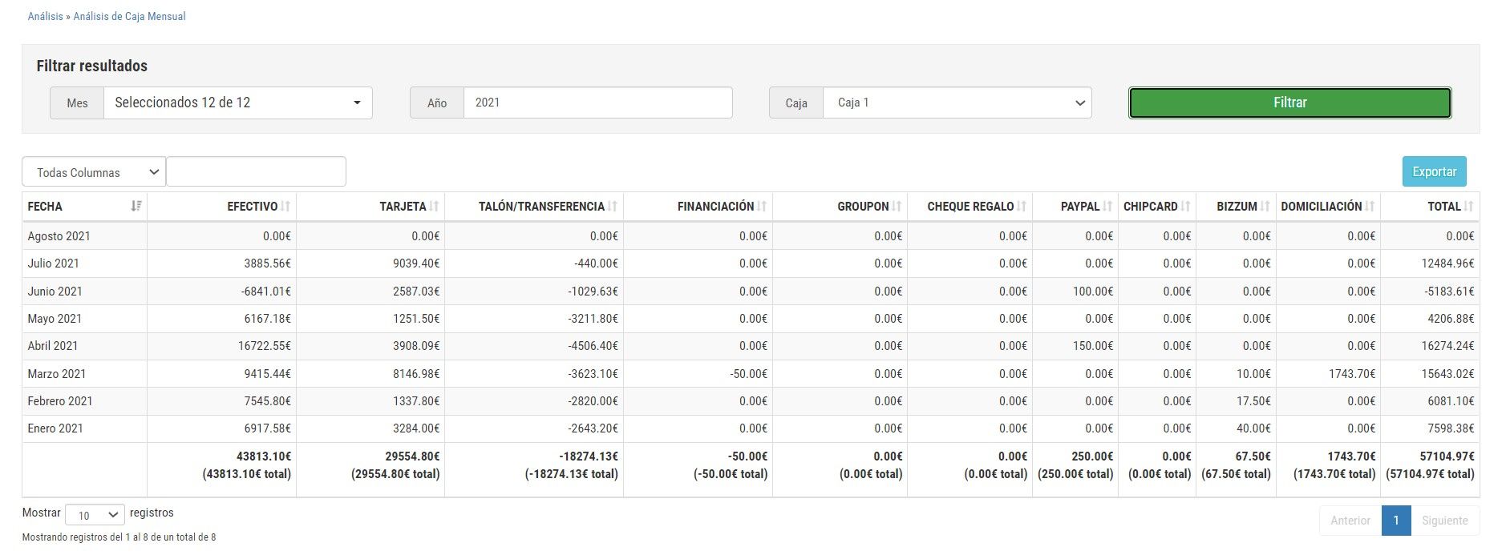The width and height of the screenshot is (1506, 555).
Task: Click the -4506.40€ transferencia value
Action: point(593,346)
